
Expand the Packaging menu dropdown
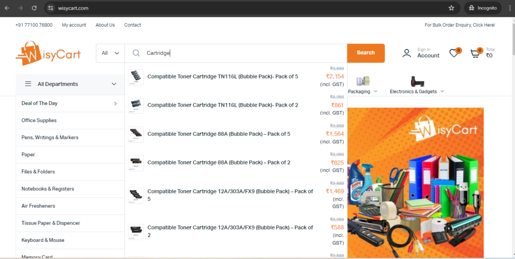(376, 91)
